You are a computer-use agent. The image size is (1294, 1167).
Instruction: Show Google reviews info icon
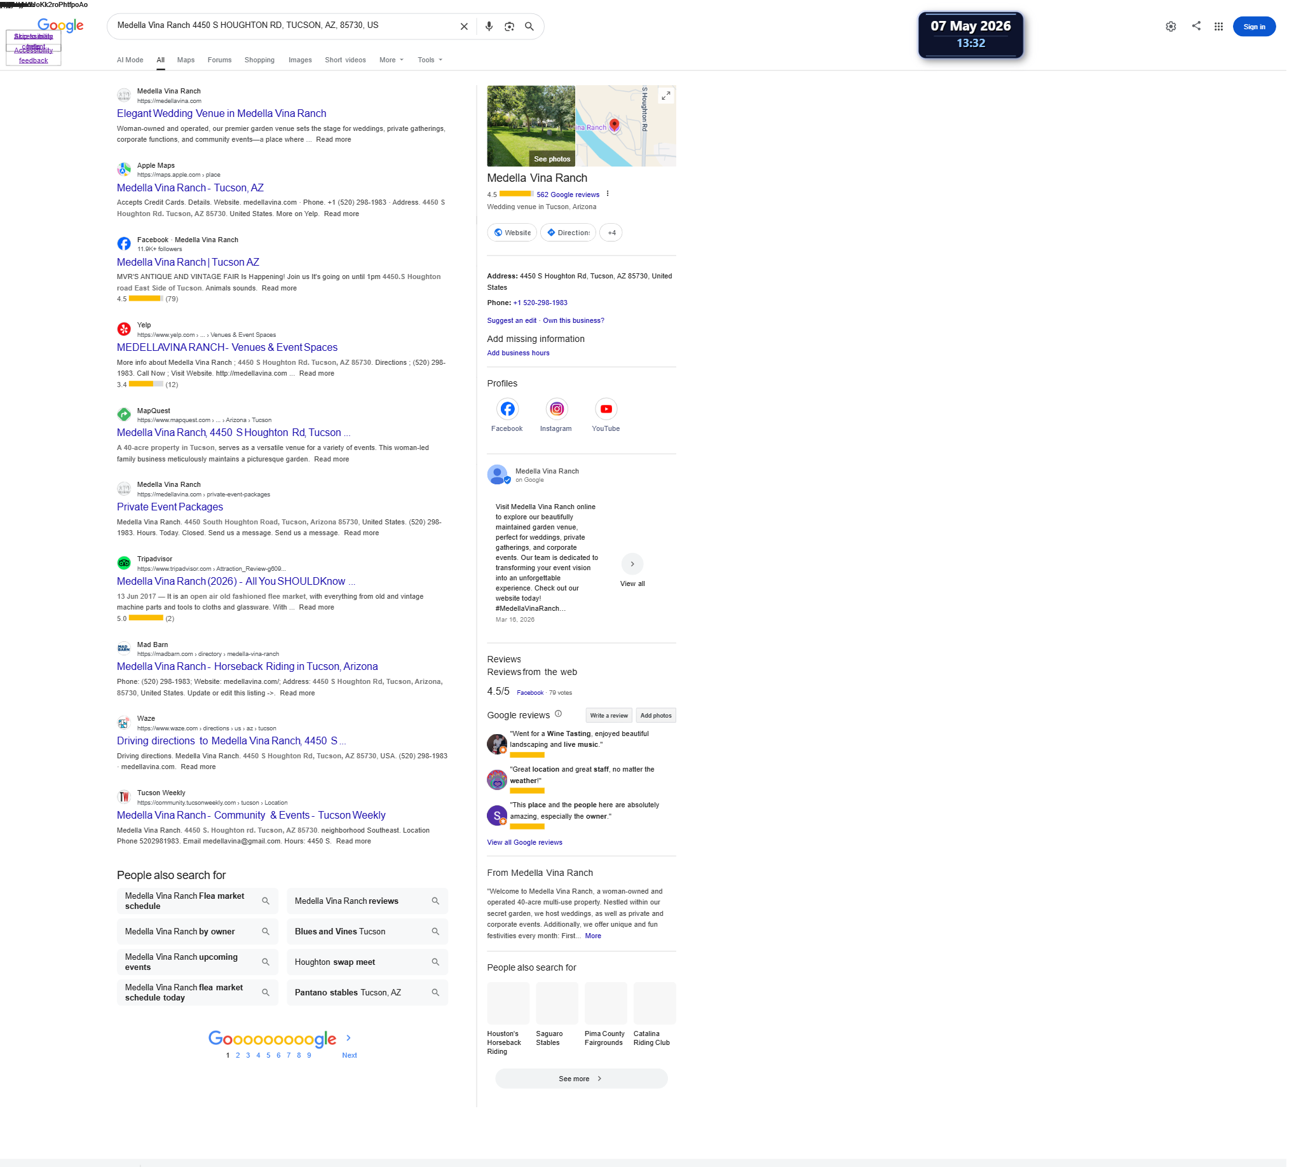558,714
